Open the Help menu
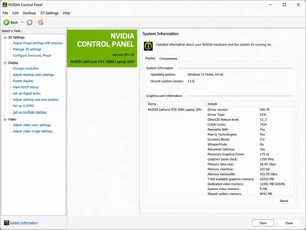This screenshot has height=230, width=306. click(x=67, y=13)
